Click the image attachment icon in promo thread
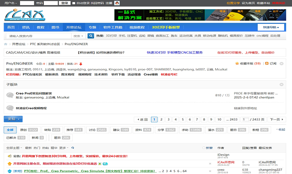Viewport: 292px width, 174px height. click(100, 164)
